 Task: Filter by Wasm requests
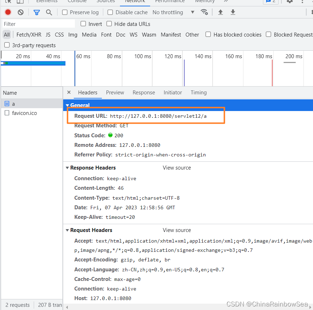149,35
